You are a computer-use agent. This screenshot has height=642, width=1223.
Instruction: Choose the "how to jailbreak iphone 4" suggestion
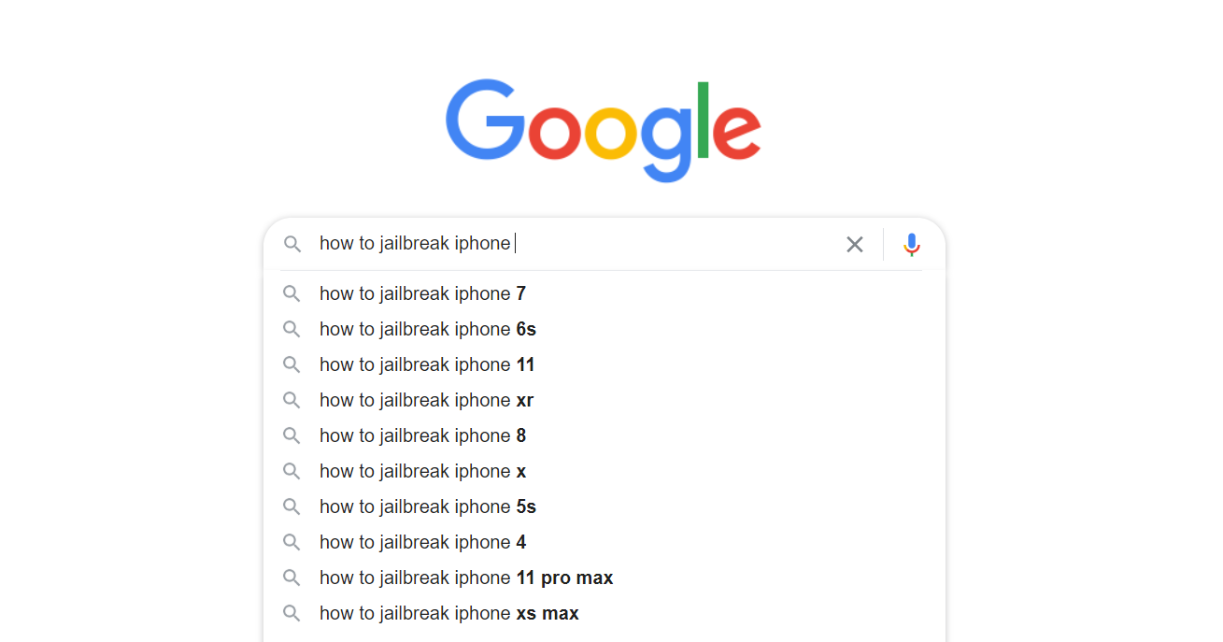[422, 542]
